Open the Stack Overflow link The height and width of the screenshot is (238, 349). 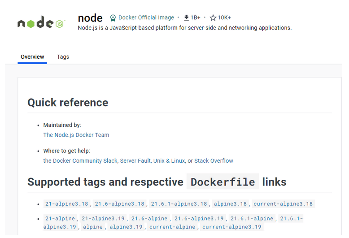(214, 161)
